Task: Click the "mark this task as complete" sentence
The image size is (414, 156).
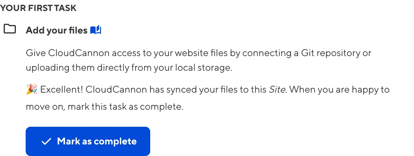Action: coord(125,107)
